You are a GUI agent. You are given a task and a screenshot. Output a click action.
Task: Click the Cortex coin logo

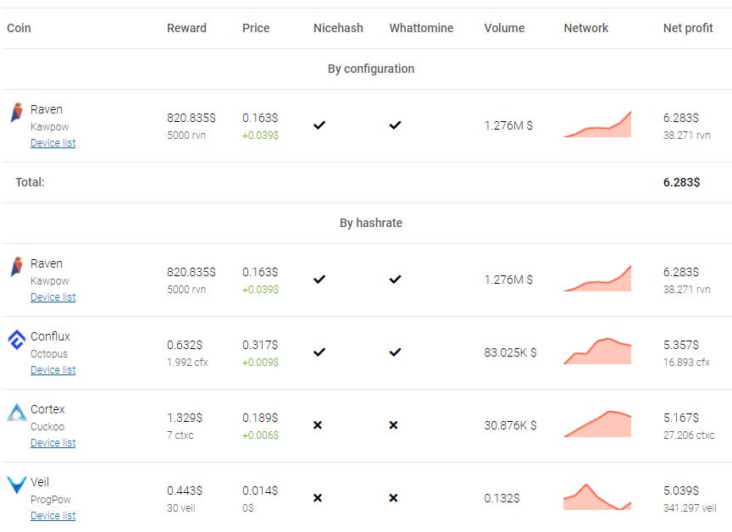point(17,412)
